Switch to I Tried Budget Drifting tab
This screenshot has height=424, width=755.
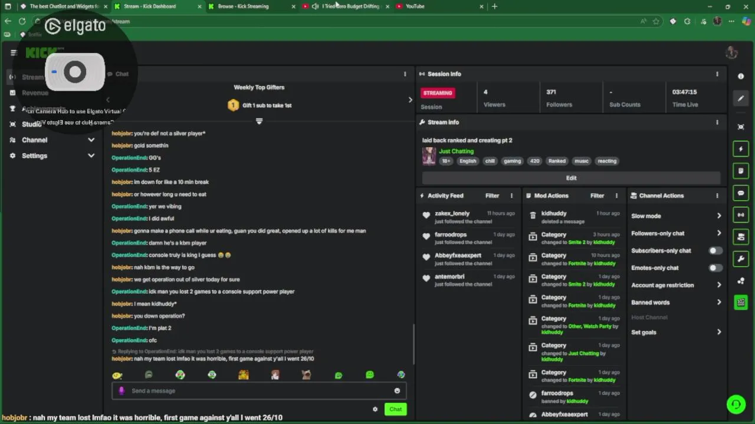[346, 6]
